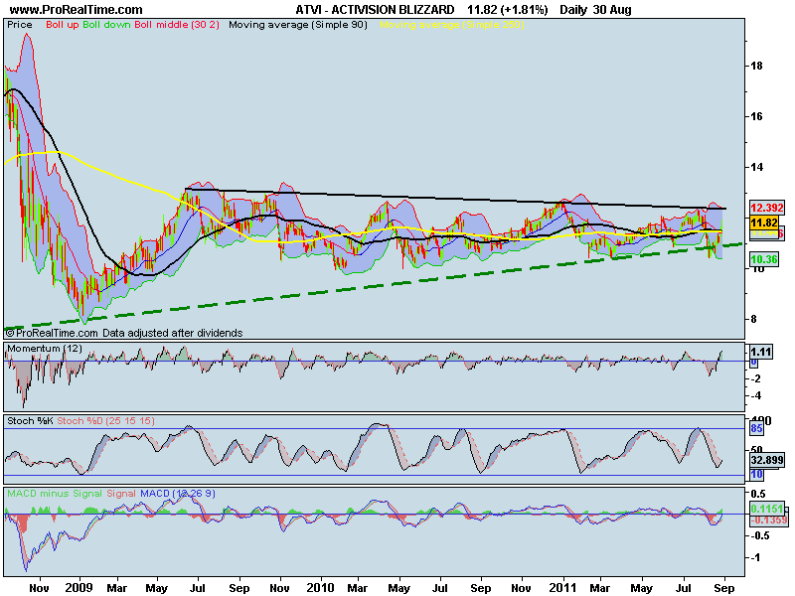Select the MACD minus Signal legend label
The height and width of the screenshot is (596, 795).
(55, 493)
